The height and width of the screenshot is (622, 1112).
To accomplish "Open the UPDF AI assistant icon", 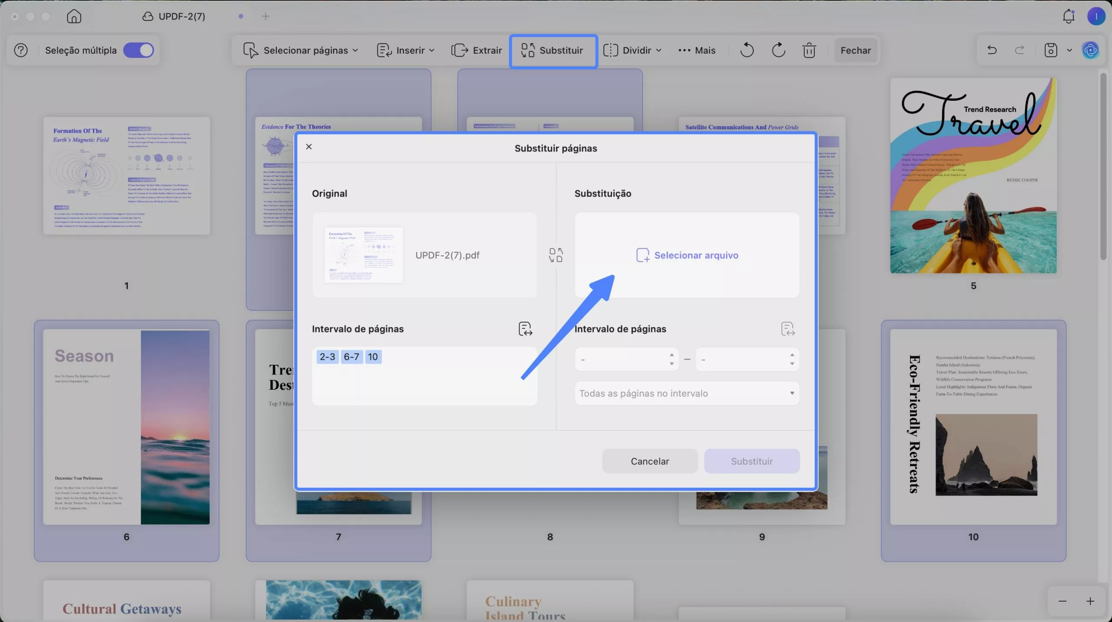I will (1090, 50).
